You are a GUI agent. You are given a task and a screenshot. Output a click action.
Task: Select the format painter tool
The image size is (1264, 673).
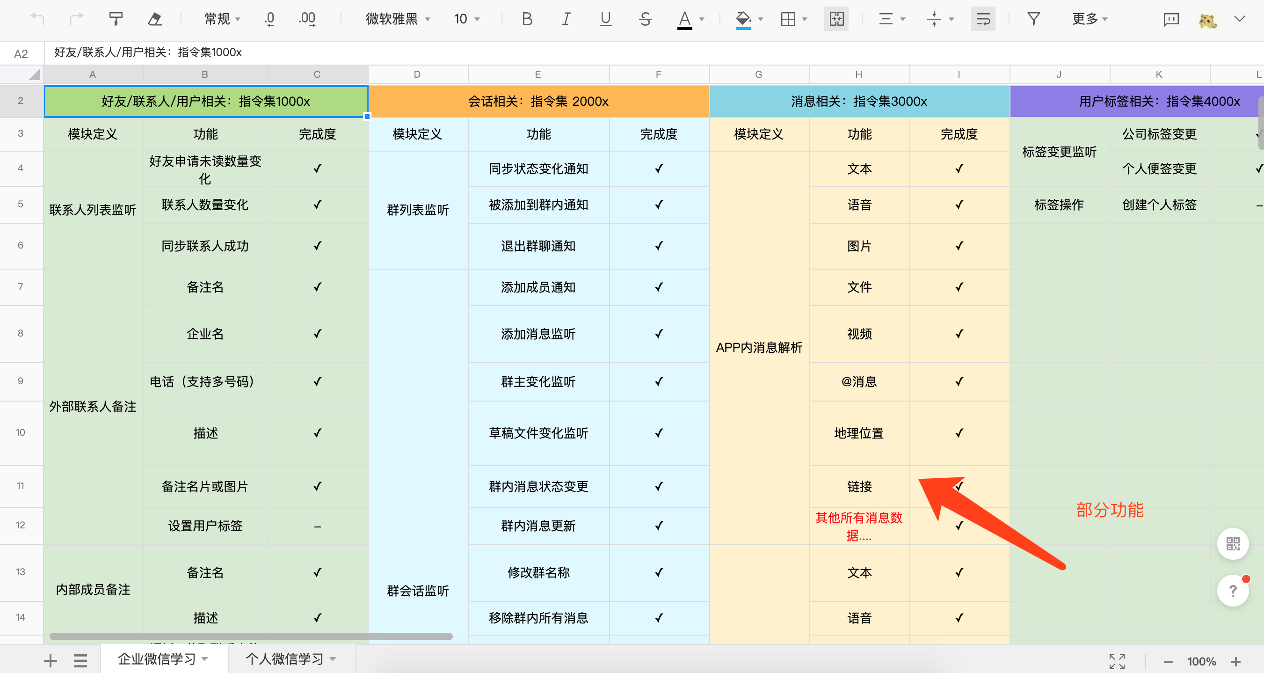pyautogui.click(x=115, y=19)
